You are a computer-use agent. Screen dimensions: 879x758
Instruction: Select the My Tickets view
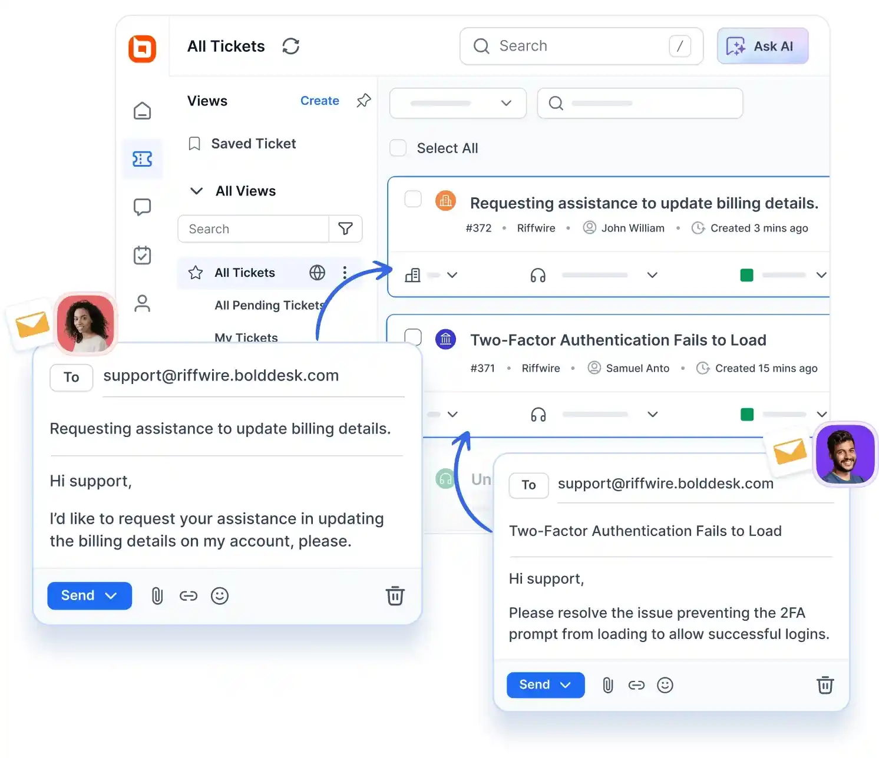[246, 337]
